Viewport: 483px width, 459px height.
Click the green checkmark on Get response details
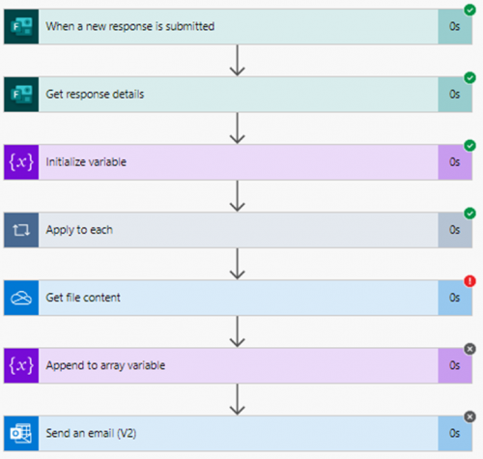tap(469, 77)
